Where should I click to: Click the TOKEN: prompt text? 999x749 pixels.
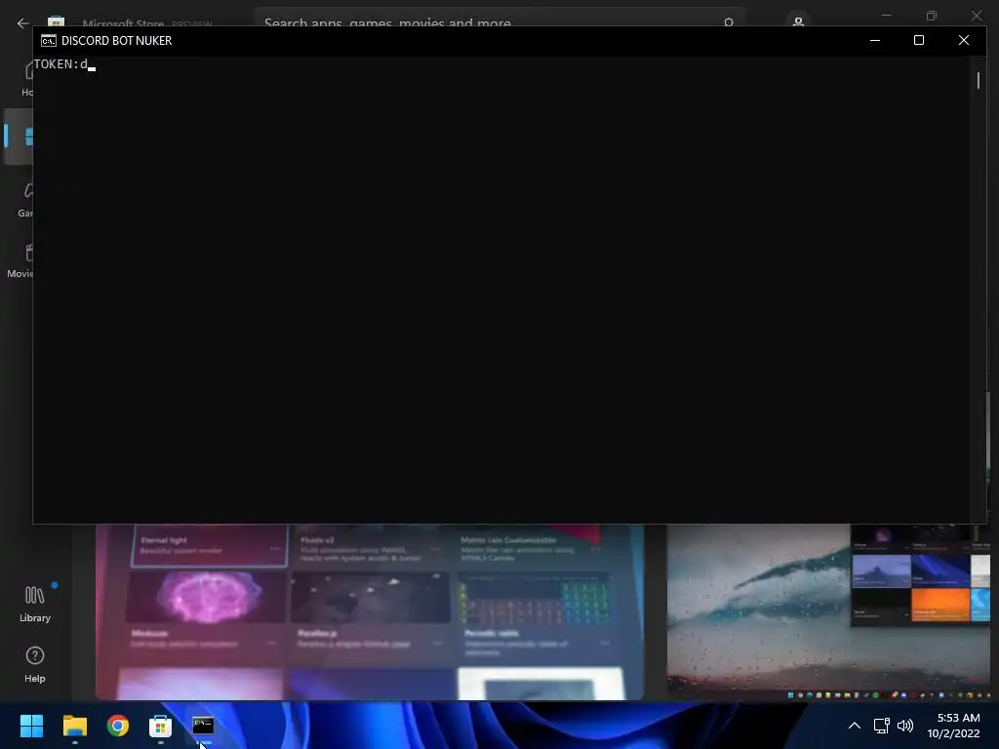(x=56, y=63)
